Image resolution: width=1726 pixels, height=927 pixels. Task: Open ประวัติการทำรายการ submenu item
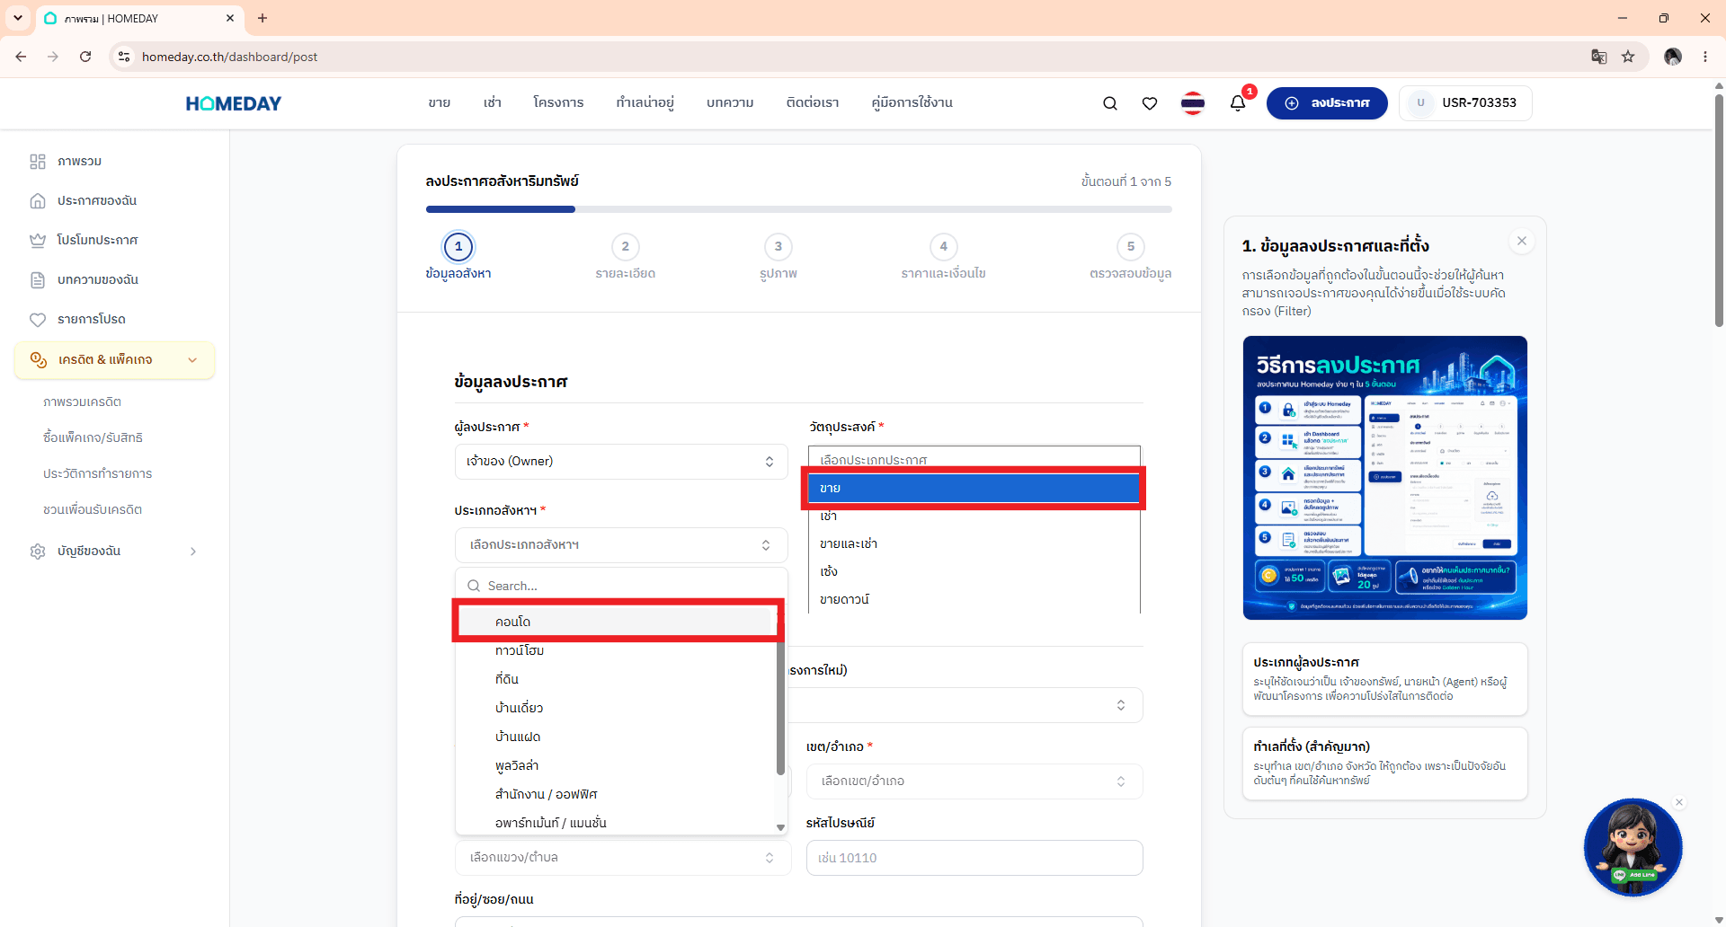(x=98, y=473)
